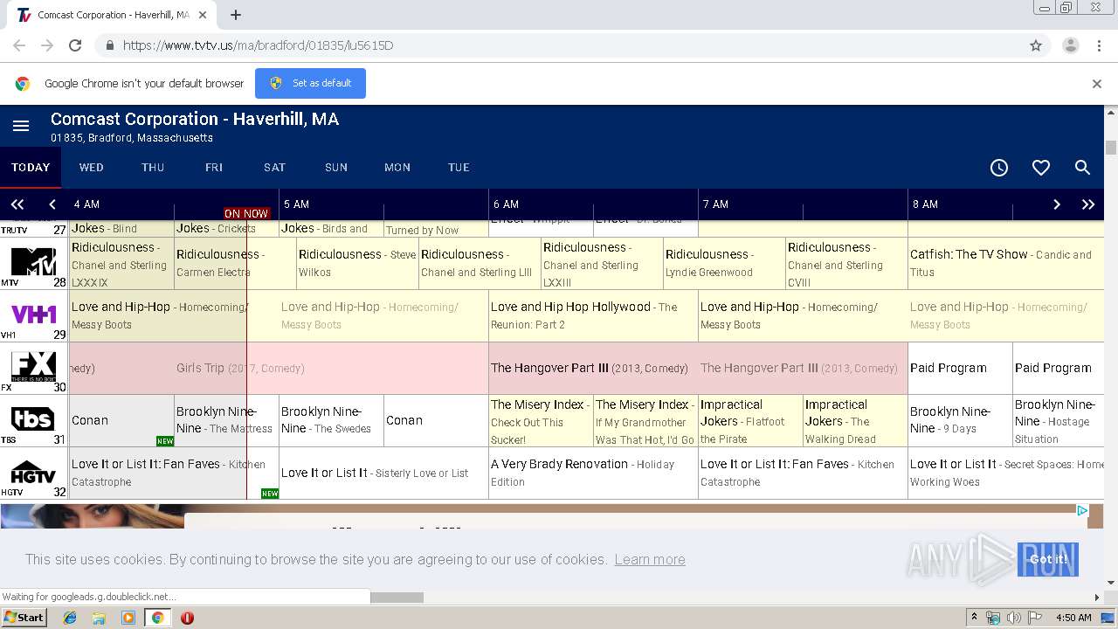Select the FX channel logo

[x=33, y=366]
